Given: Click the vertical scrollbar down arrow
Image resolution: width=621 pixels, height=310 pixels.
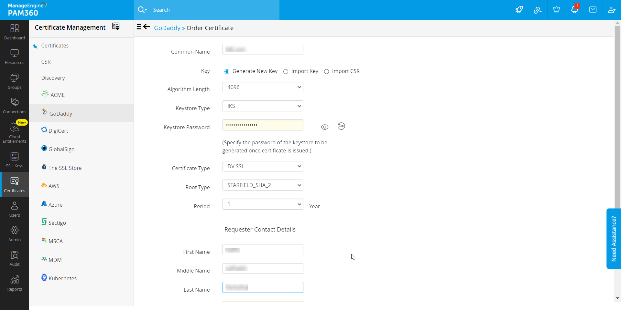Looking at the screenshot, I should (617, 298).
